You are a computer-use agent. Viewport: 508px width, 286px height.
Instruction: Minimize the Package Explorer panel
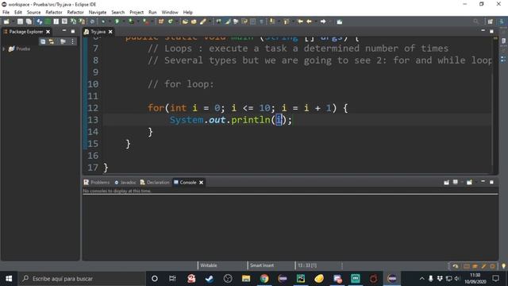pos(64,31)
